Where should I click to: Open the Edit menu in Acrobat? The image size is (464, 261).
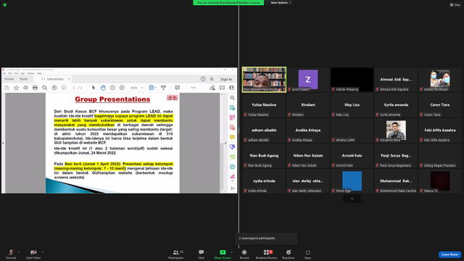(9, 73)
